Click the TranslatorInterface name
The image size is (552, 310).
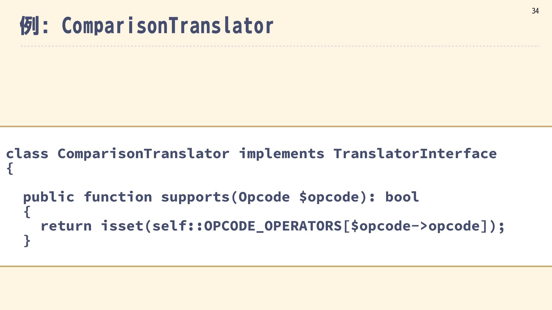point(415,154)
